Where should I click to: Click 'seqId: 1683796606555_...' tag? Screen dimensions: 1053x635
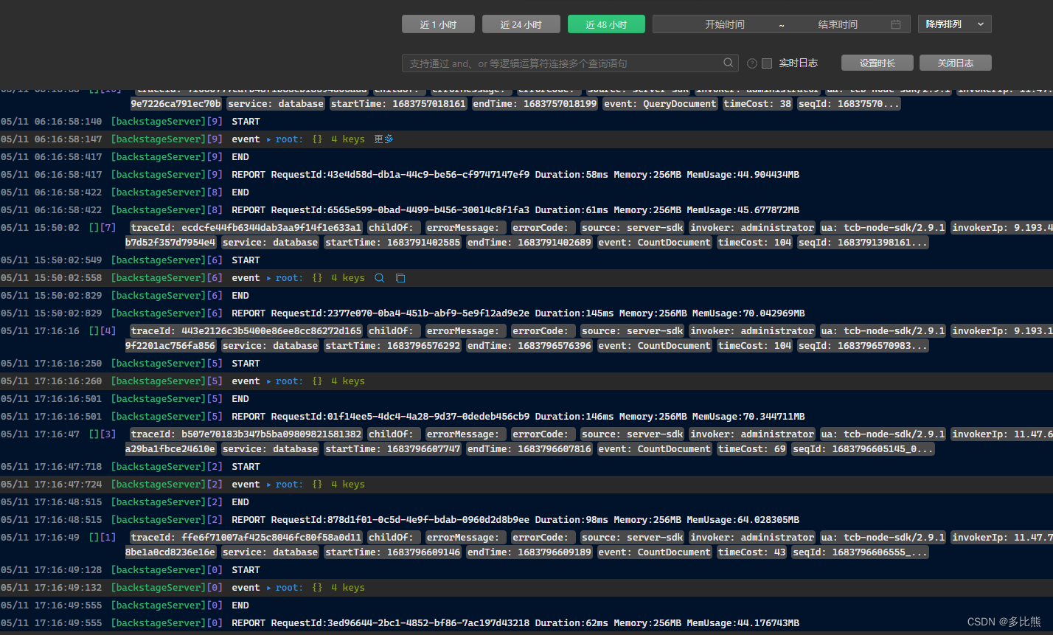[860, 552]
